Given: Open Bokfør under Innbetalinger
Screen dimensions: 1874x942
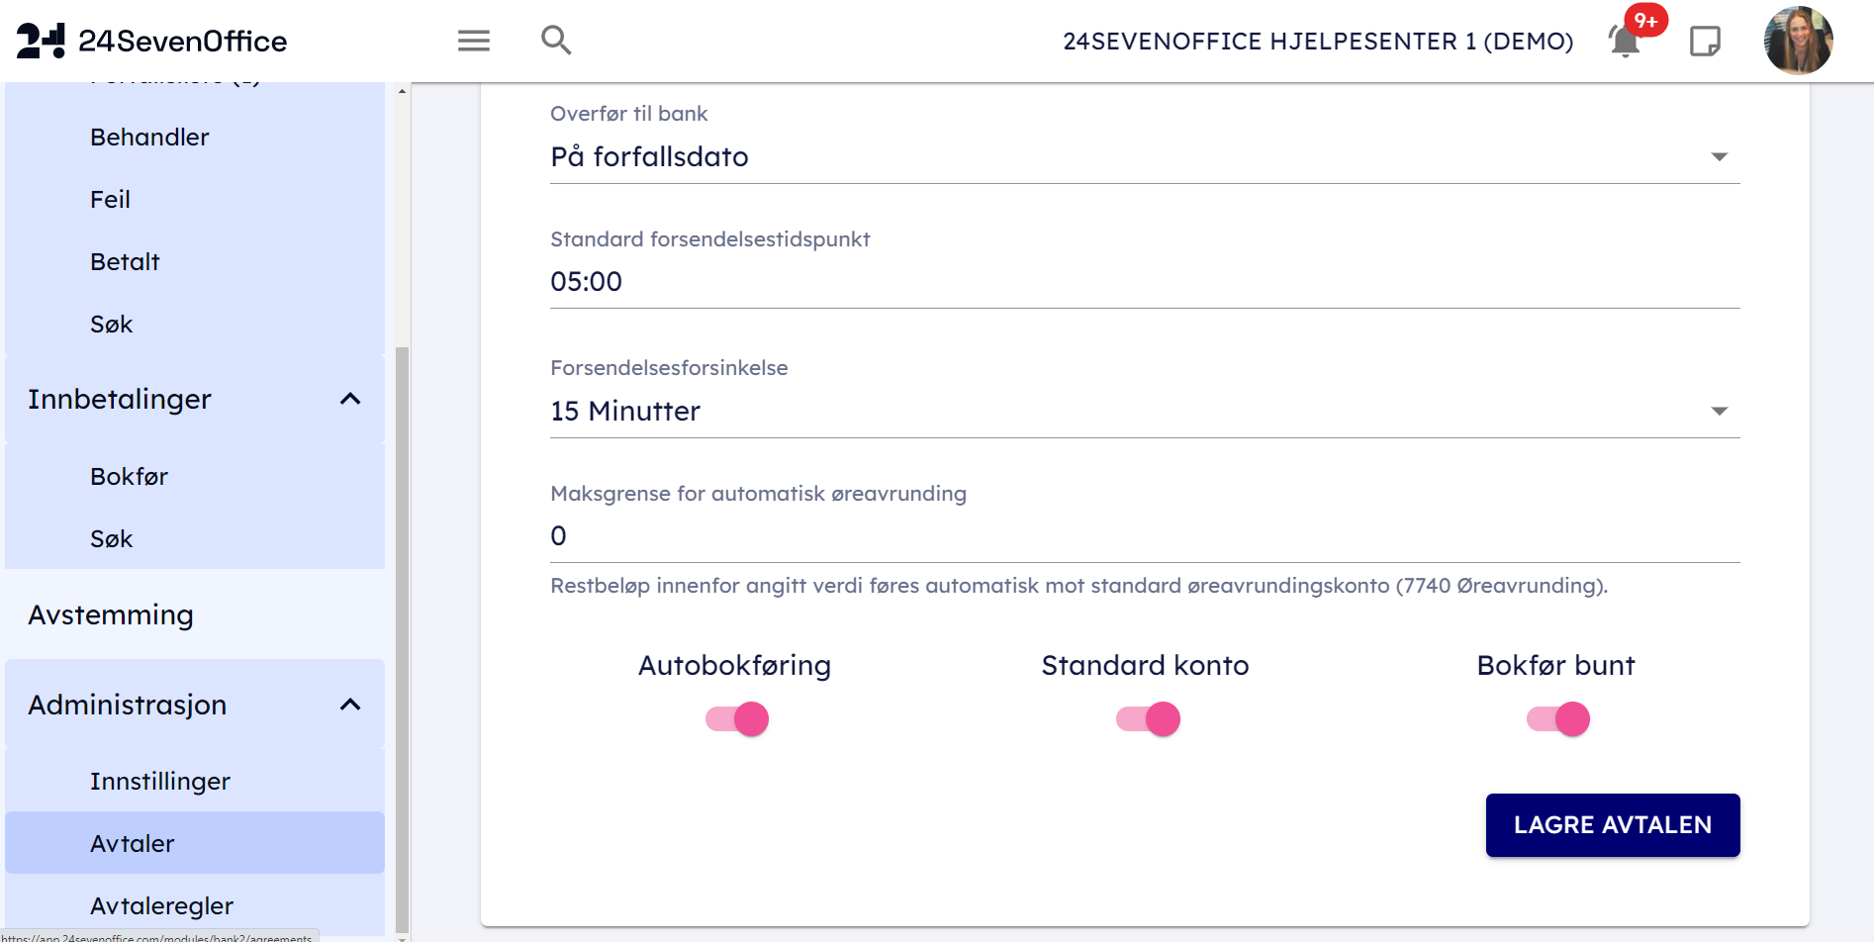Looking at the screenshot, I should (x=130, y=477).
